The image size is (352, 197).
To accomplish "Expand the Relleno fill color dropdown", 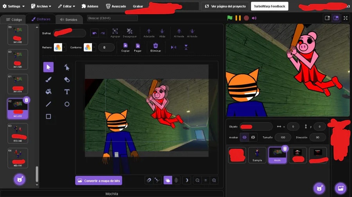I will click(x=64, y=47).
